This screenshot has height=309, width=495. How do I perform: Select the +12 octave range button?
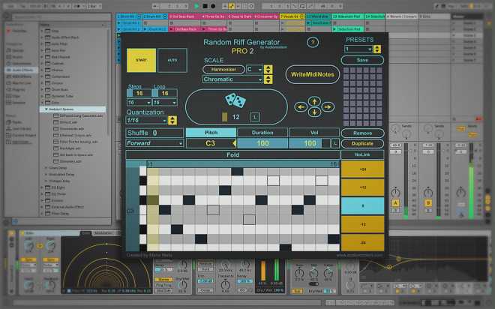pyautogui.click(x=363, y=187)
